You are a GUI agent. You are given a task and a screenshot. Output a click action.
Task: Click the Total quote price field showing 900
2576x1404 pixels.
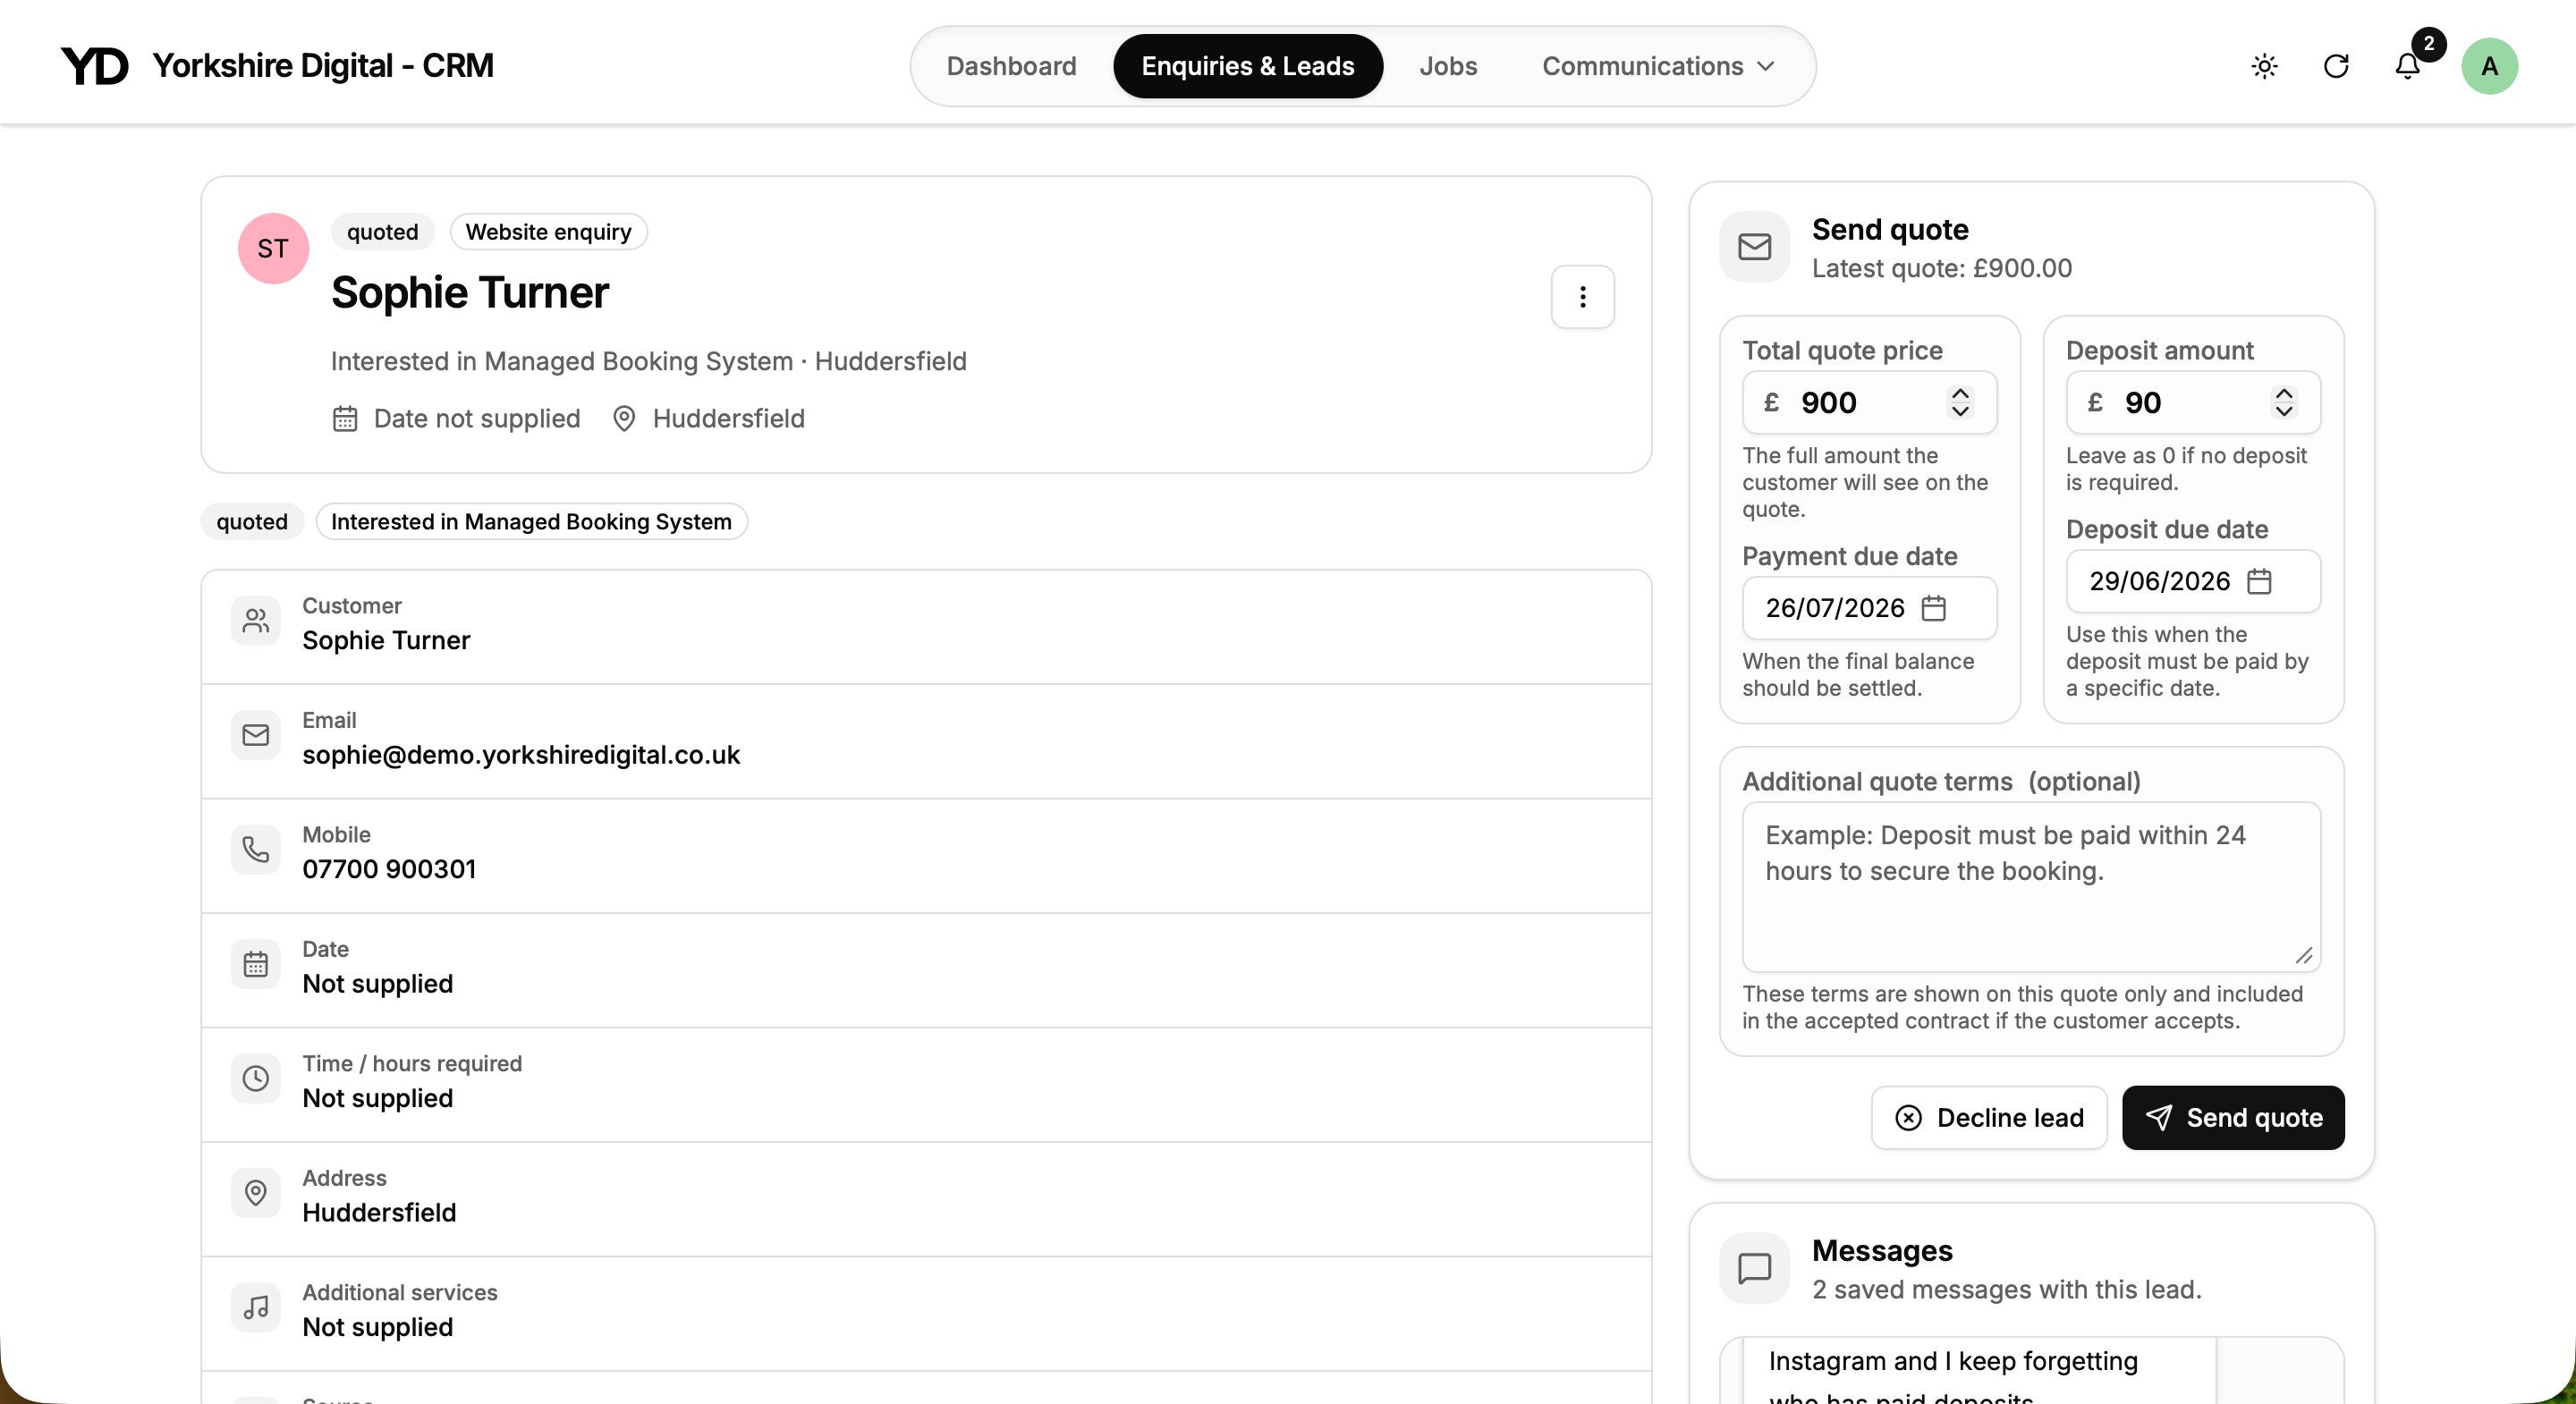click(x=1869, y=402)
